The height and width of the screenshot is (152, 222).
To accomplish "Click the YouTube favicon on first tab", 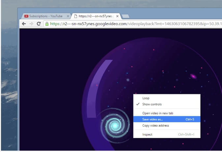I will [x=26, y=16].
